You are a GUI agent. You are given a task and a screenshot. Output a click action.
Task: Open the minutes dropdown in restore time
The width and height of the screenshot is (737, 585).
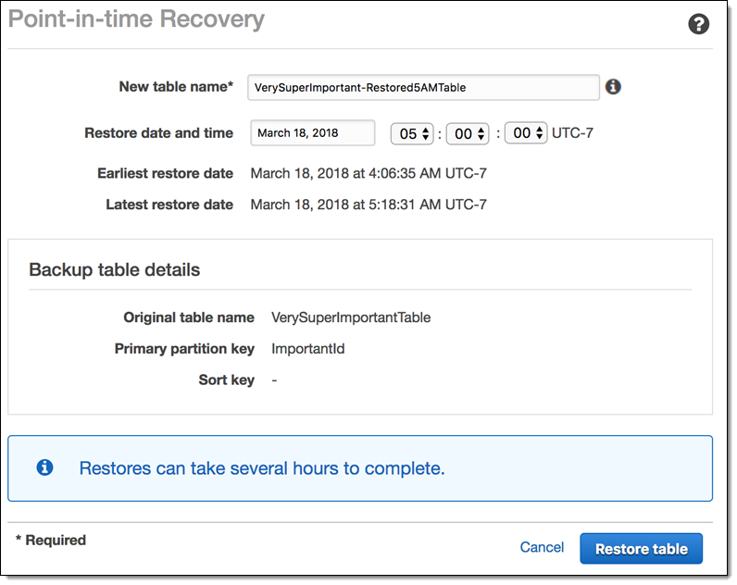(468, 133)
